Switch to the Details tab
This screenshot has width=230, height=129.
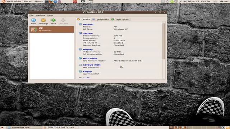(84, 19)
